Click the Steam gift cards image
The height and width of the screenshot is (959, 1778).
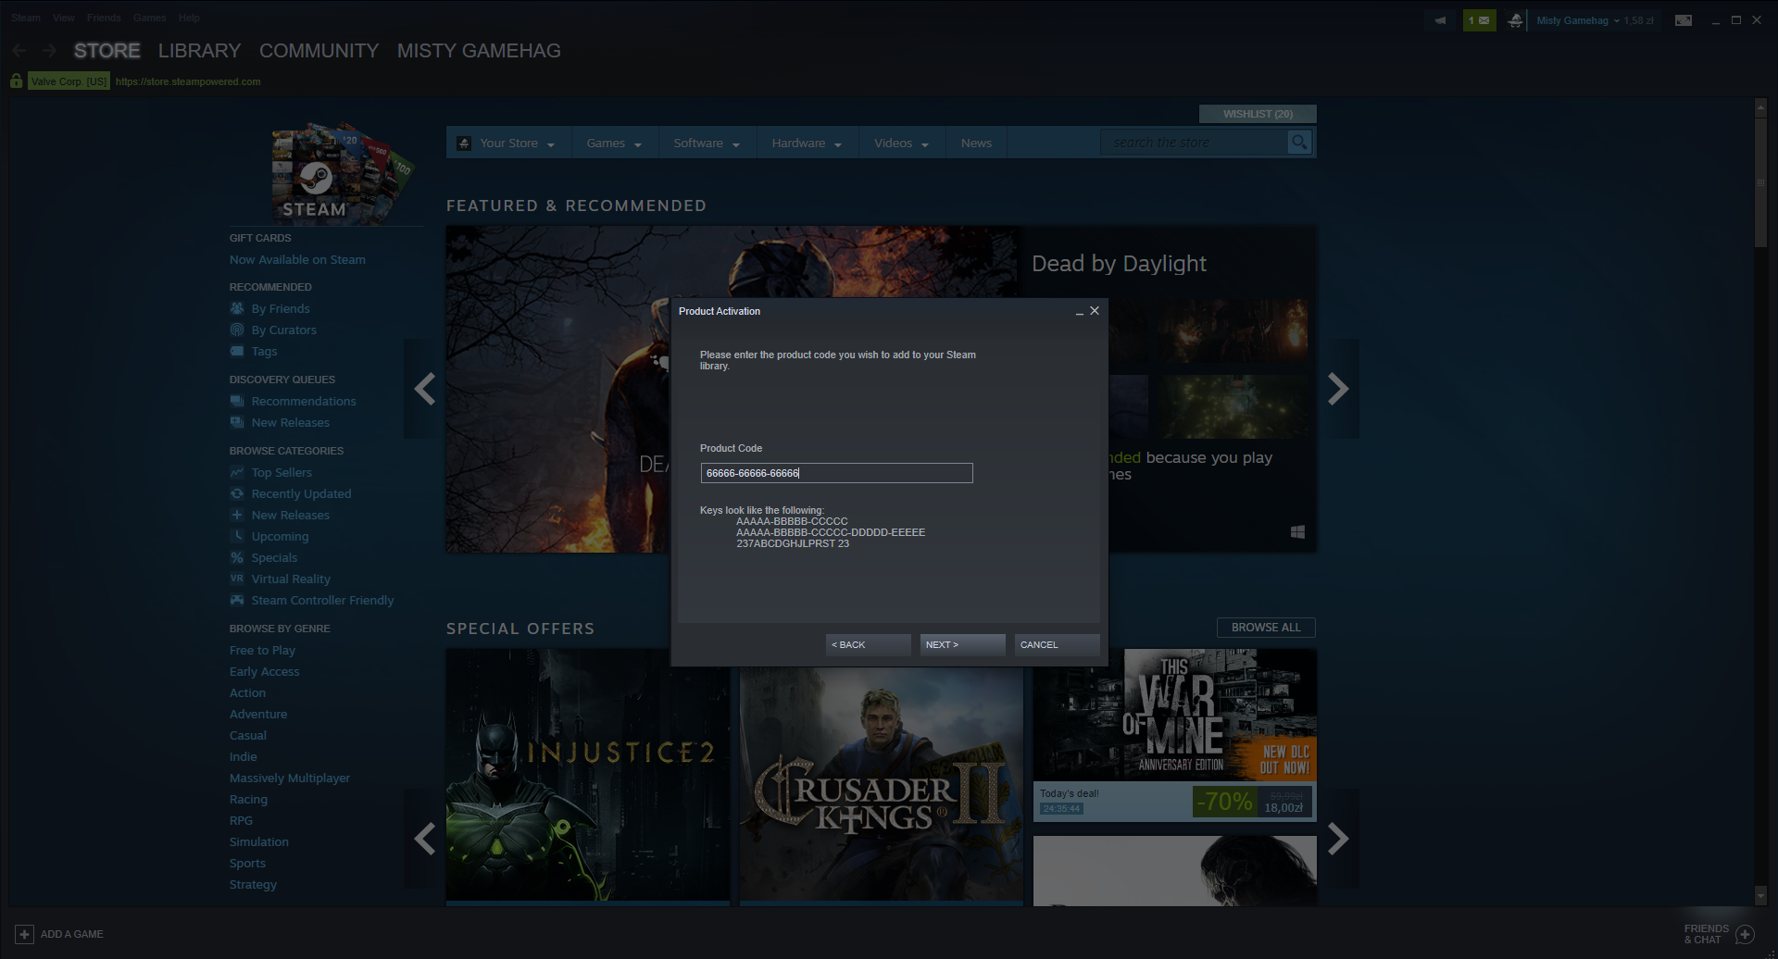(x=343, y=172)
